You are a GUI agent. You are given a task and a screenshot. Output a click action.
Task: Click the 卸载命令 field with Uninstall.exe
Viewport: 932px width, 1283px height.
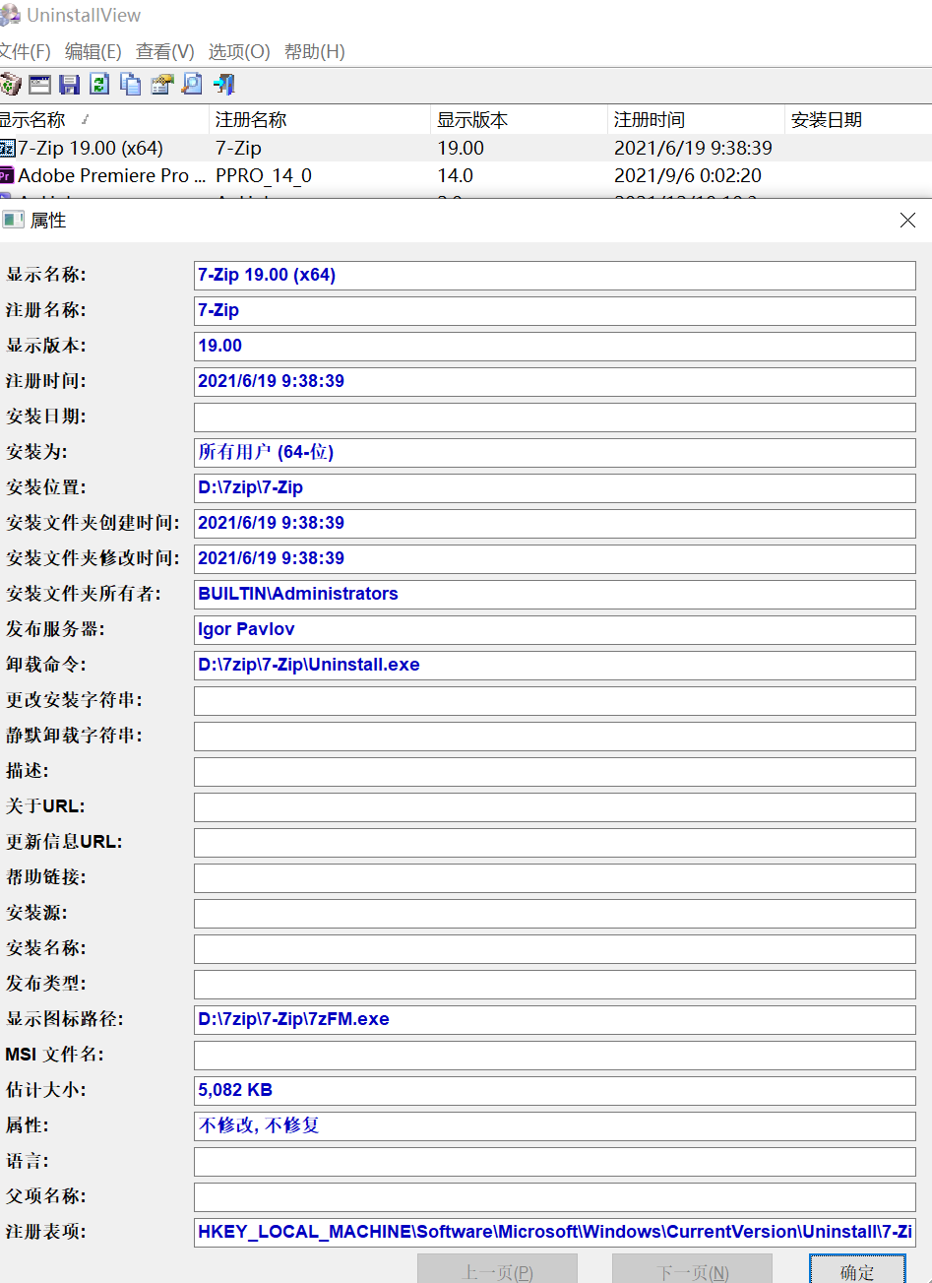(x=555, y=665)
